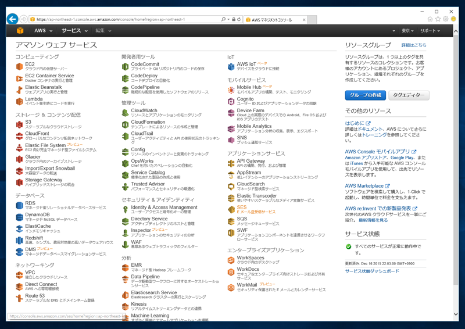Click the グループの作成 button
The image size is (465, 329).
pos(366,95)
